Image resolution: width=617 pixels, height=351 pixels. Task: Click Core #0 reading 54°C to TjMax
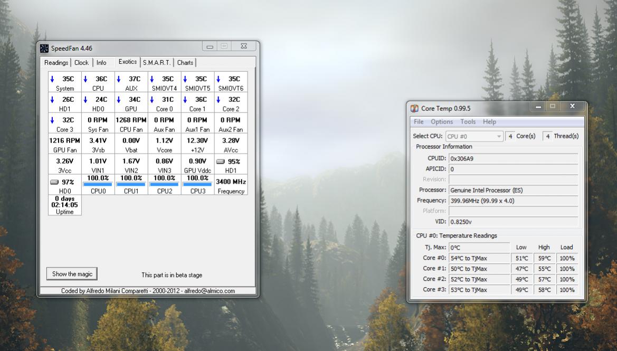(x=479, y=258)
